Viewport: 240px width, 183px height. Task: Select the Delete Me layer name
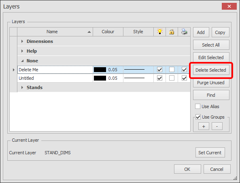point(28,70)
